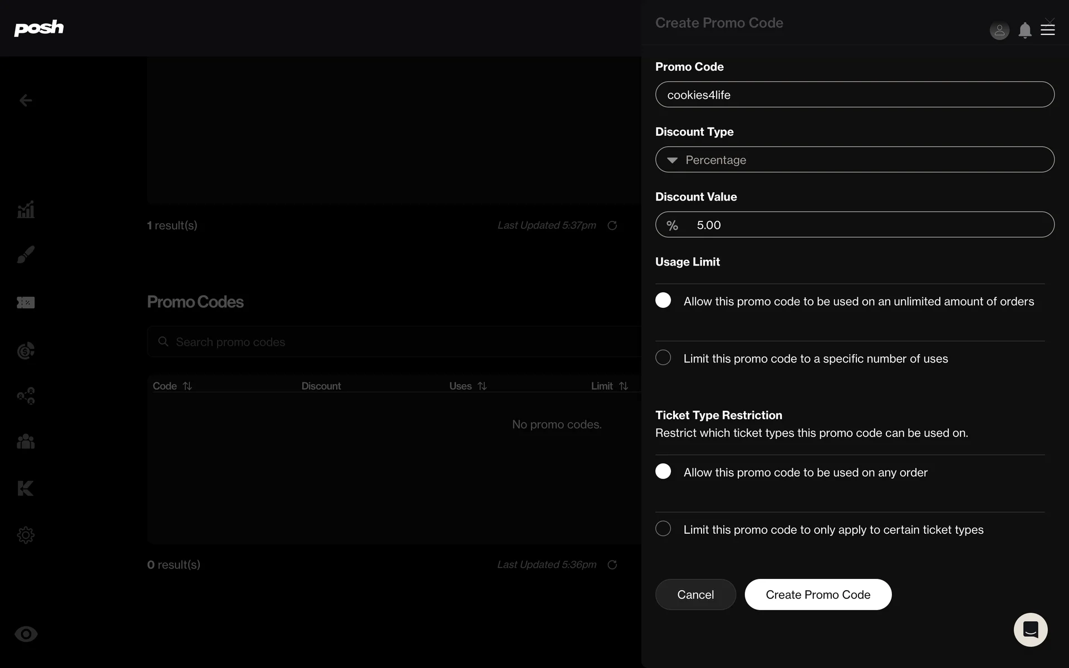The height and width of the screenshot is (668, 1069).
Task: Click the Create Promo Code button
Action: [x=817, y=595]
